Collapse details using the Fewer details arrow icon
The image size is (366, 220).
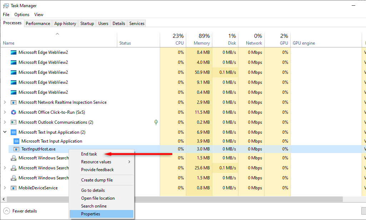pyautogui.click(x=6, y=211)
